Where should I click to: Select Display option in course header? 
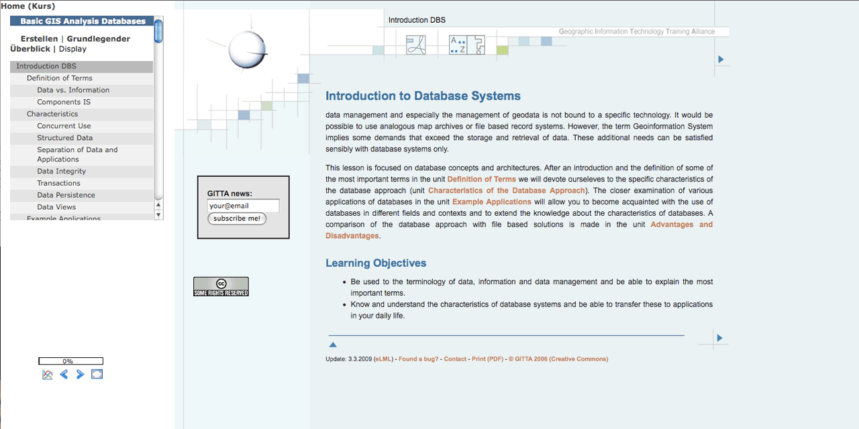point(72,49)
